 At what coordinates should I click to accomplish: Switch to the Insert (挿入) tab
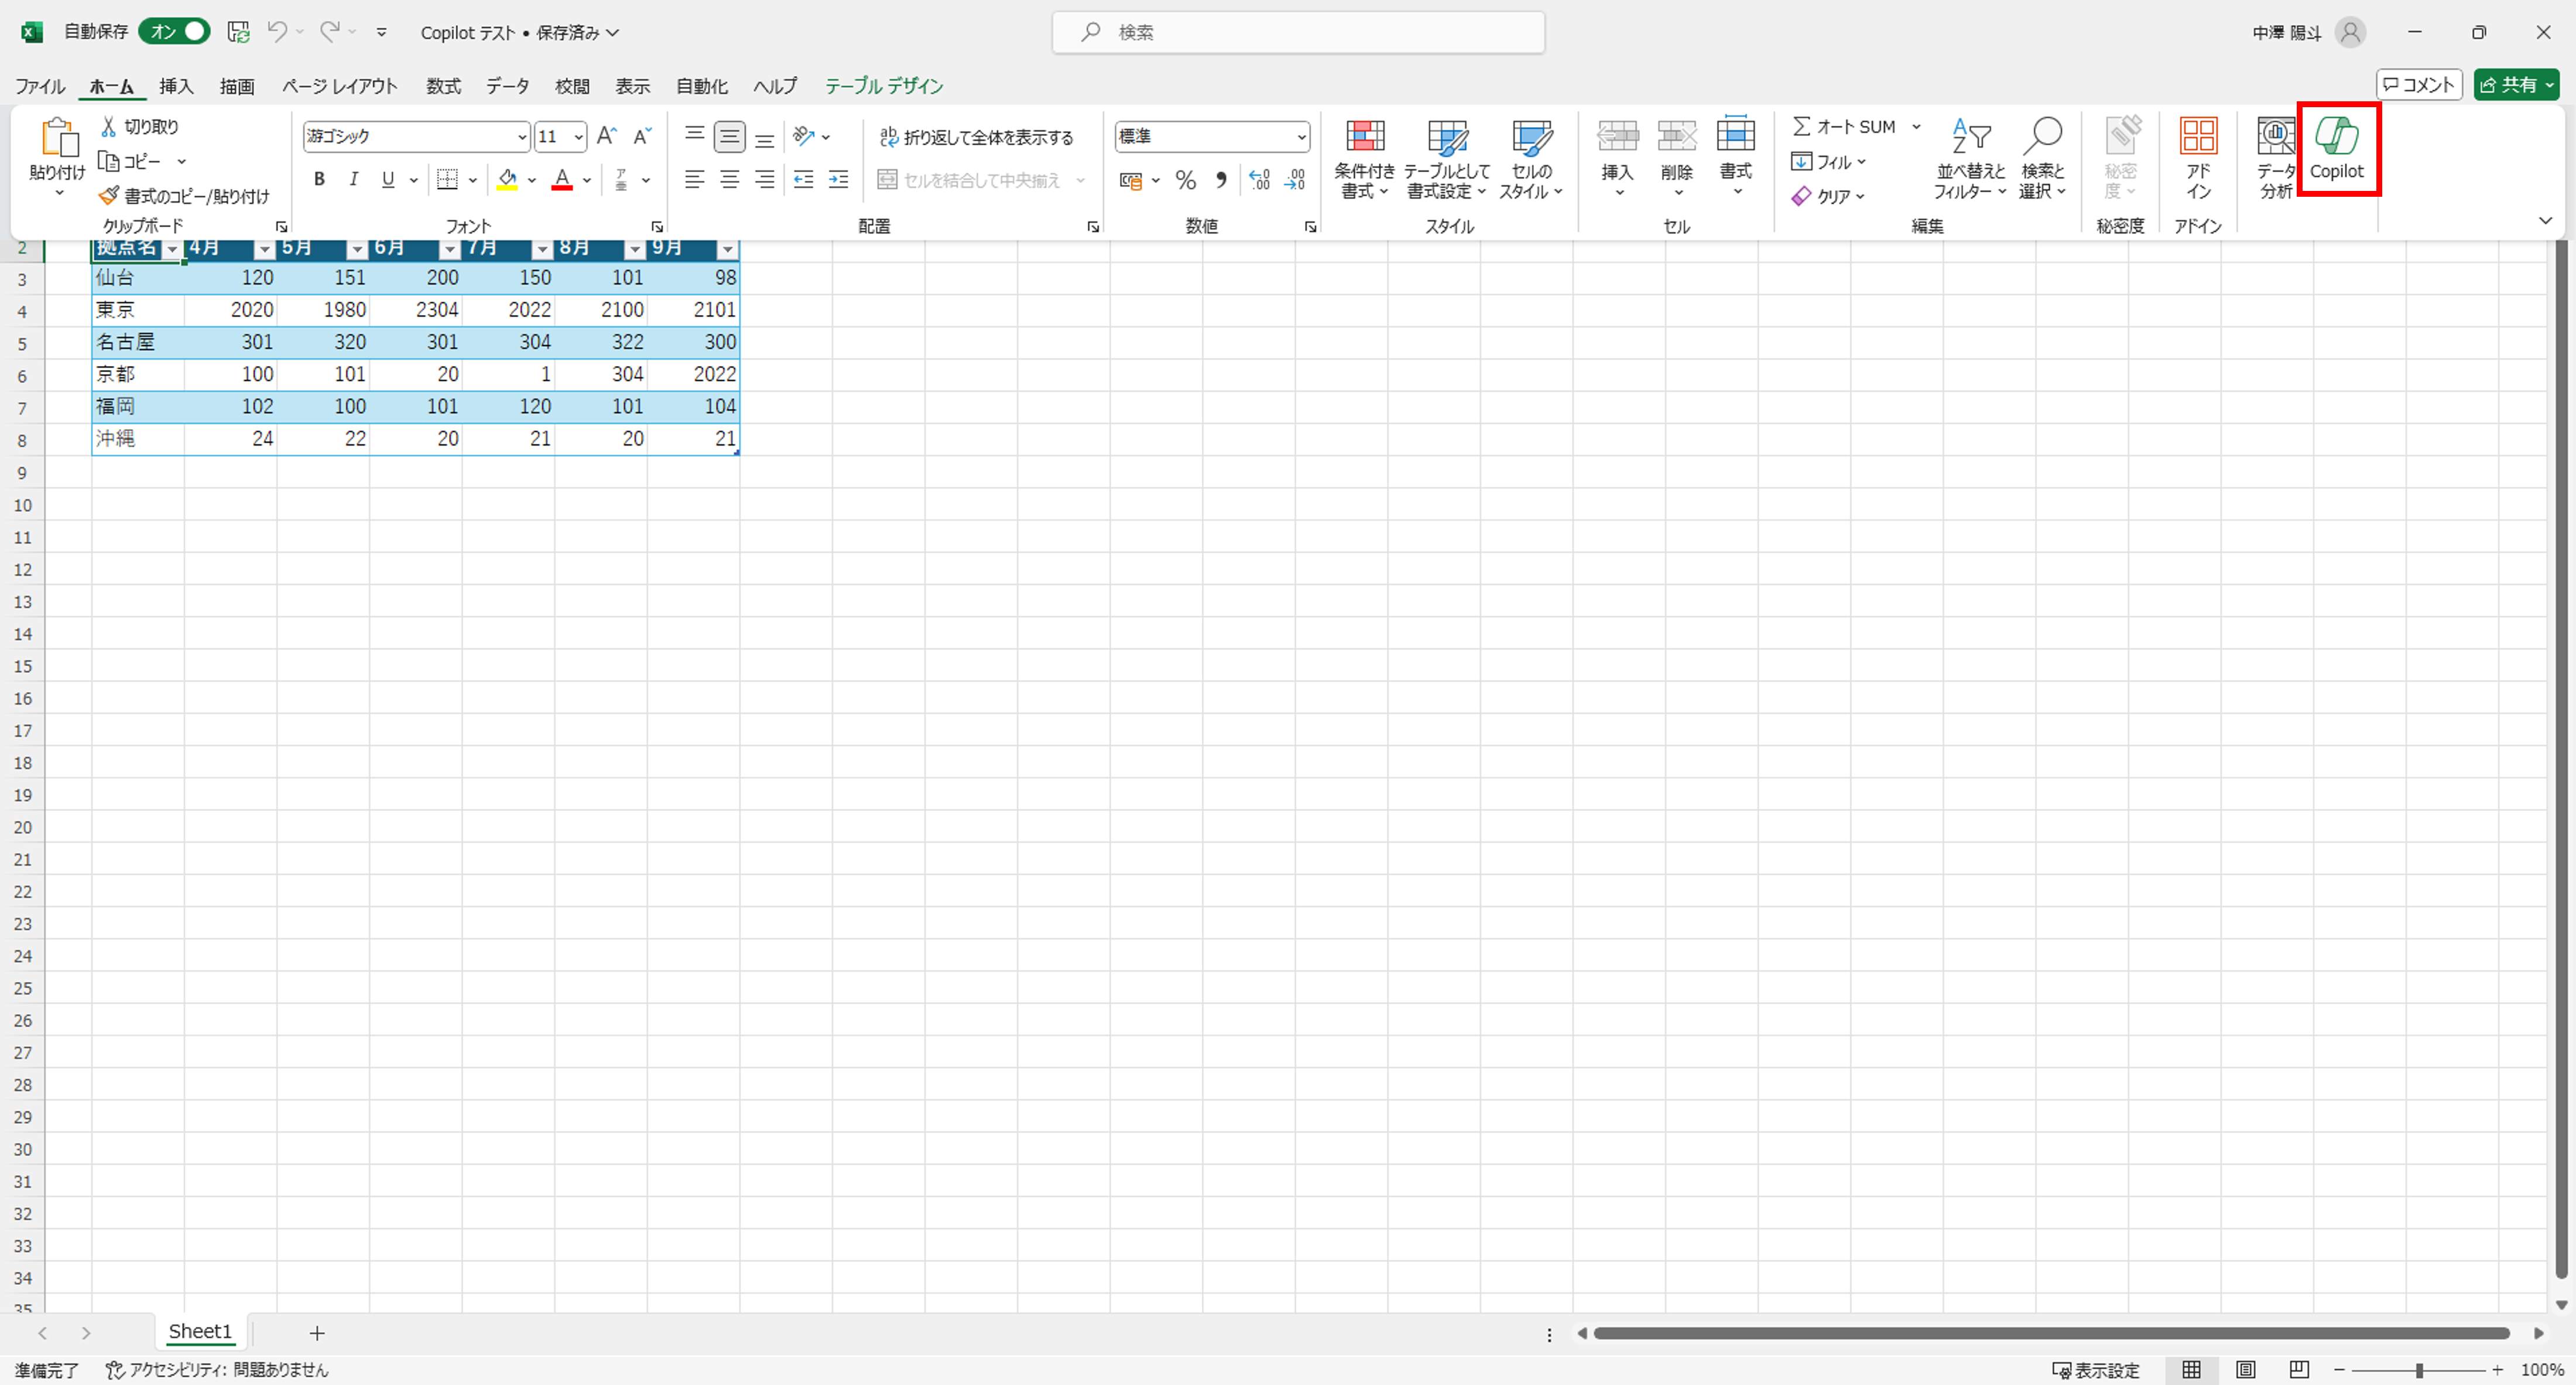click(x=176, y=86)
